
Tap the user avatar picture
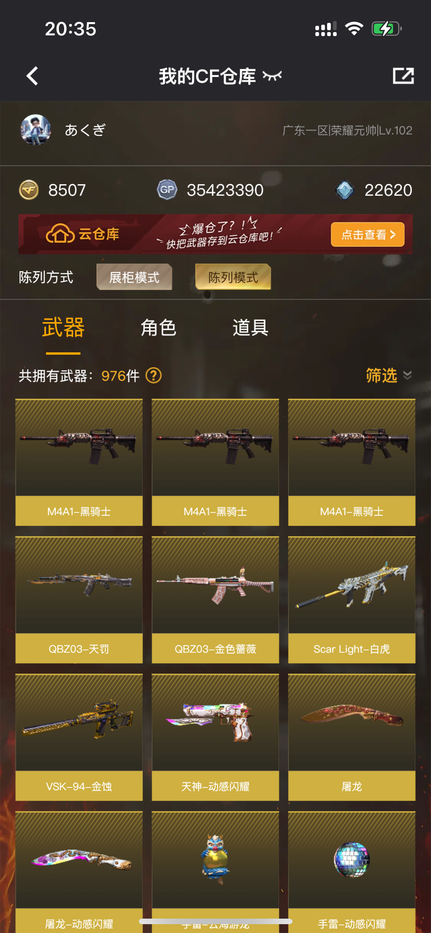(x=35, y=130)
